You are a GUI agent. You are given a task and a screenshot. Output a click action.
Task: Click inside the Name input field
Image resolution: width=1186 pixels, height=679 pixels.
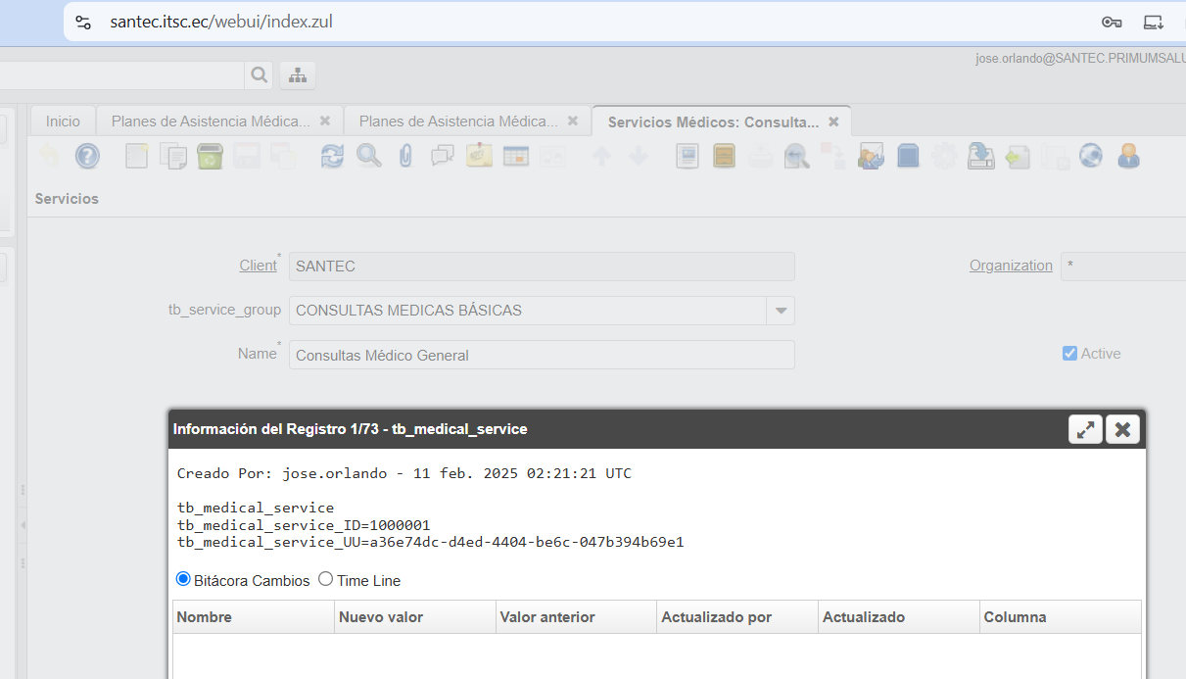[x=542, y=355]
